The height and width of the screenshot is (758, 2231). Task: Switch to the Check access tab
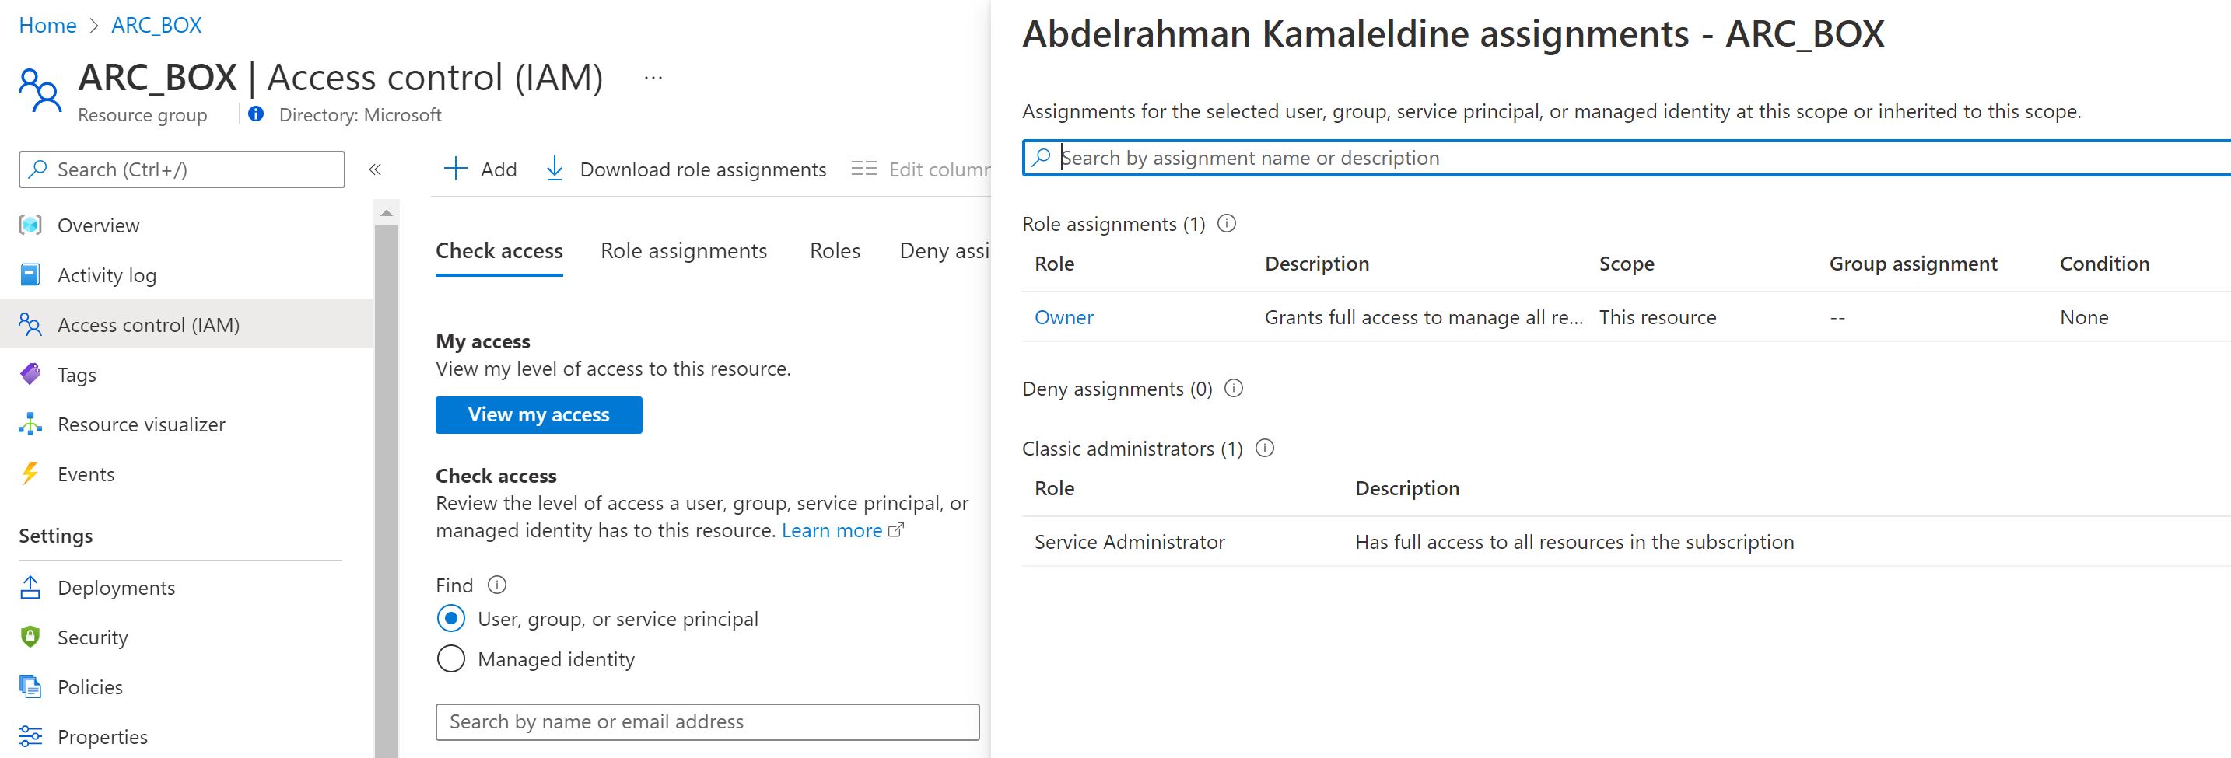tap(499, 250)
